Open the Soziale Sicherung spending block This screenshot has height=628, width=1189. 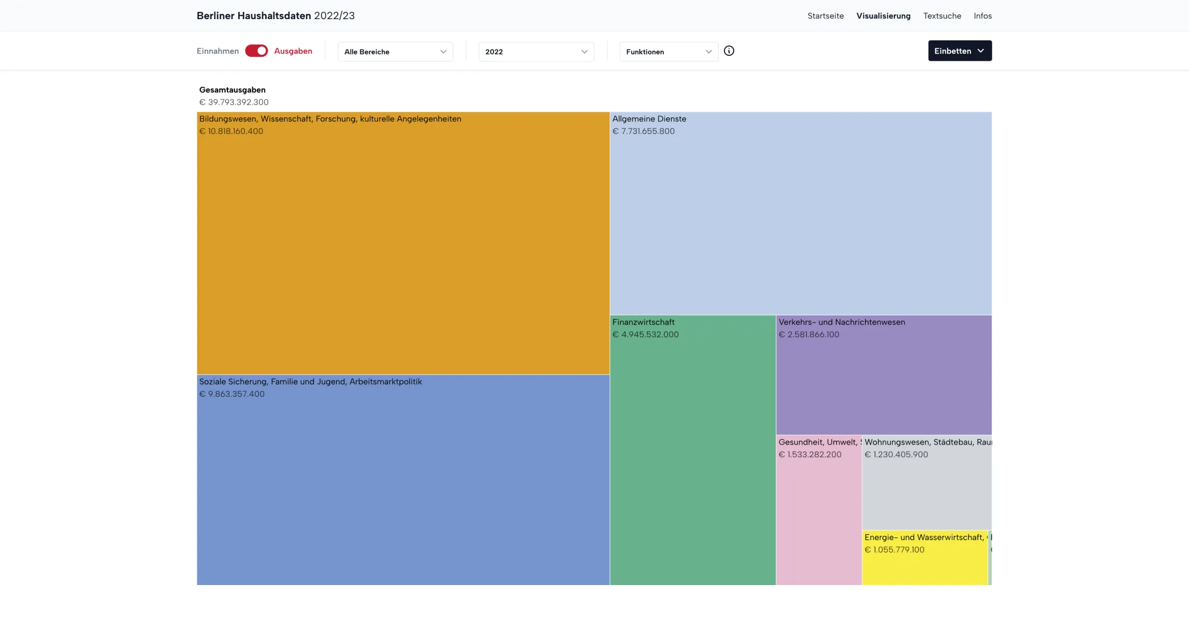pos(403,481)
